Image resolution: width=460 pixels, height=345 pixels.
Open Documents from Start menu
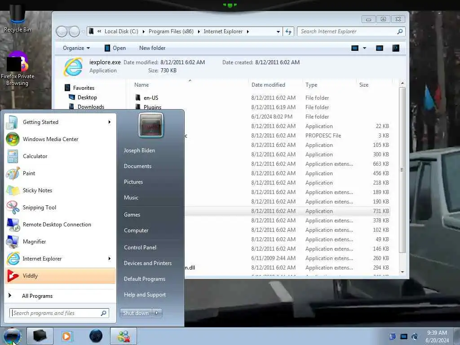tap(137, 166)
